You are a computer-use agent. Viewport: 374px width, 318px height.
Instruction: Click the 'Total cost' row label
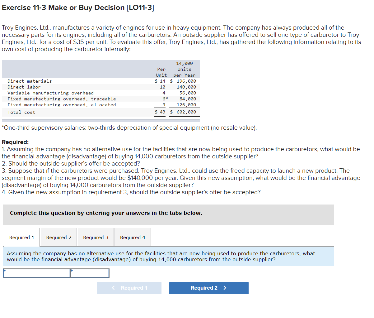point(21,112)
